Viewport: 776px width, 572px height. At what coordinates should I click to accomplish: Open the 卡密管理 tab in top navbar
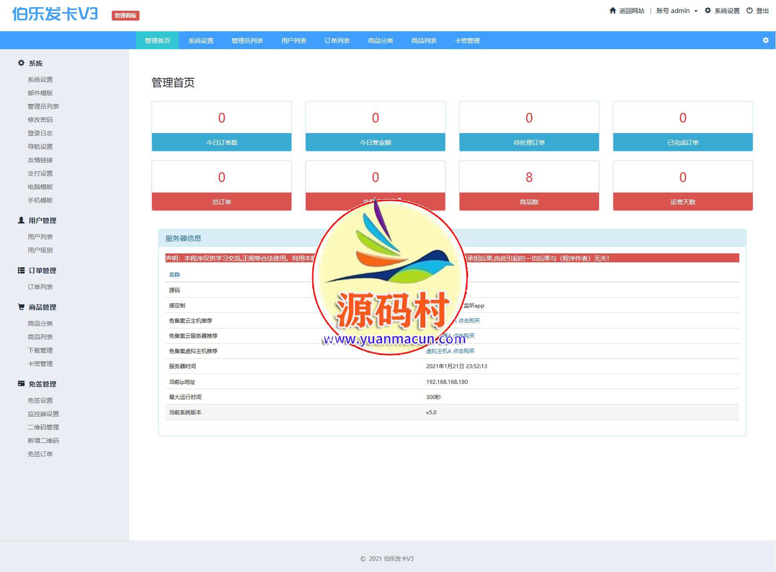pos(467,41)
